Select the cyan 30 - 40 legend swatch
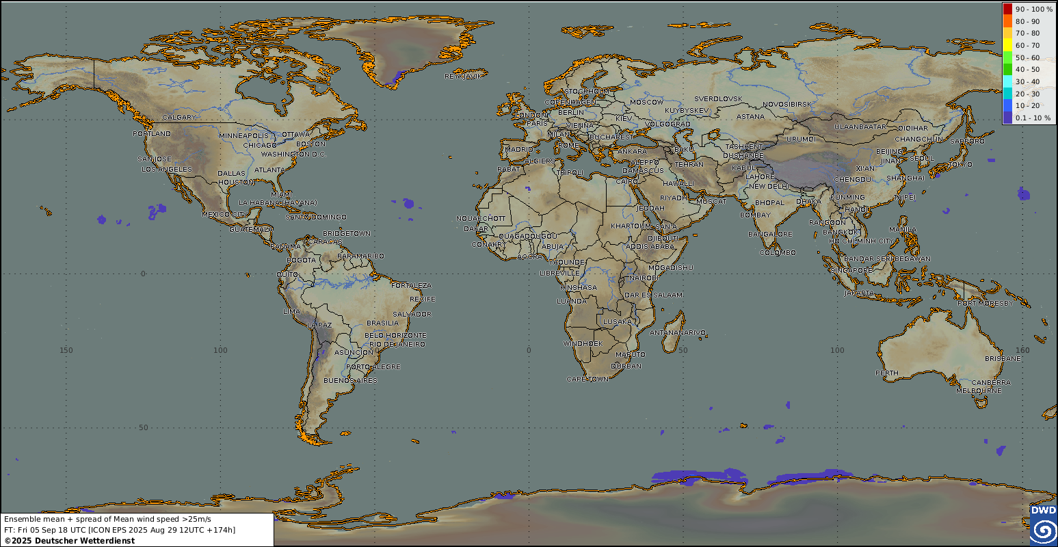 pos(1007,81)
